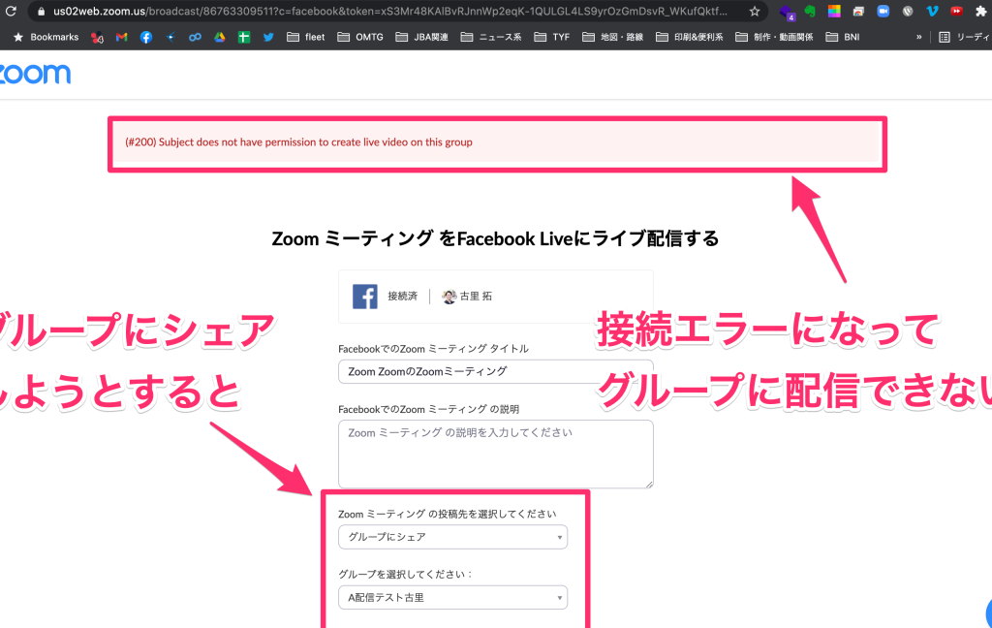Click the label FacebookでのZoom ミーティング の説明
Viewport: 992px width, 628px height.
tap(429, 410)
